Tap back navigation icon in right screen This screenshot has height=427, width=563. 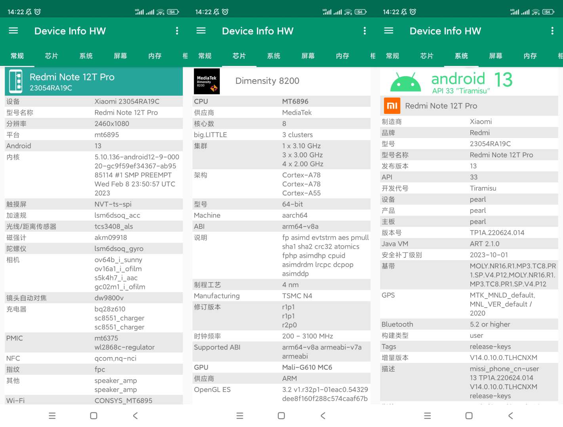[x=511, y=416]
